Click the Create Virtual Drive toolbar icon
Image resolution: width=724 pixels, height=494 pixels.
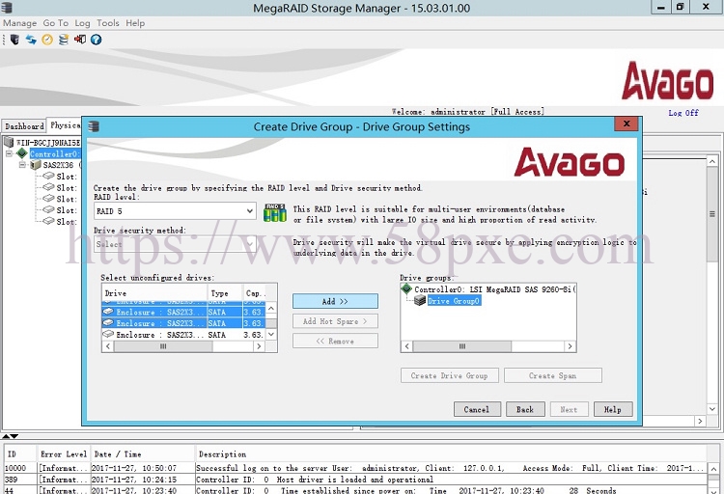coord(64,40)
